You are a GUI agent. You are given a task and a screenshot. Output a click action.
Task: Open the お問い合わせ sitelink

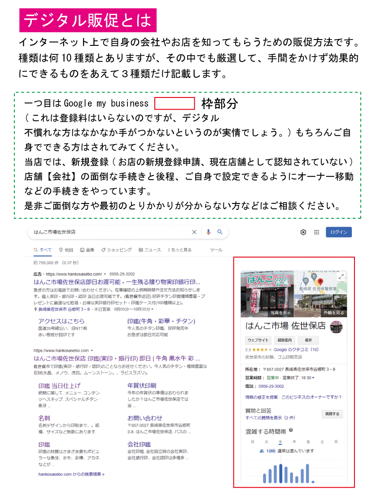click(144, 418)
